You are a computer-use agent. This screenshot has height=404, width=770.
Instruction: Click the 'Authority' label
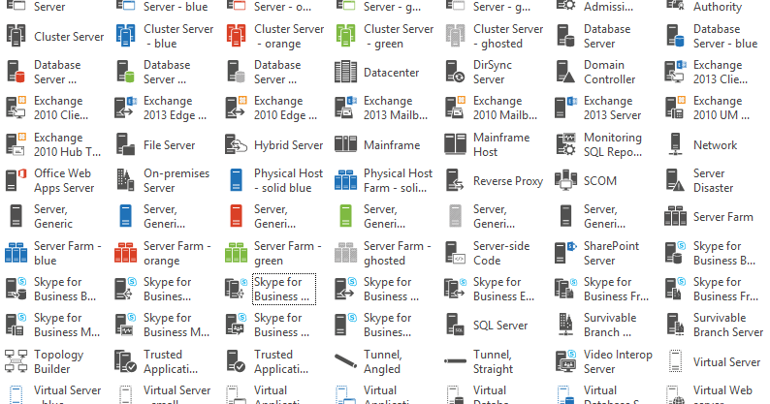[x=718, y=7]
